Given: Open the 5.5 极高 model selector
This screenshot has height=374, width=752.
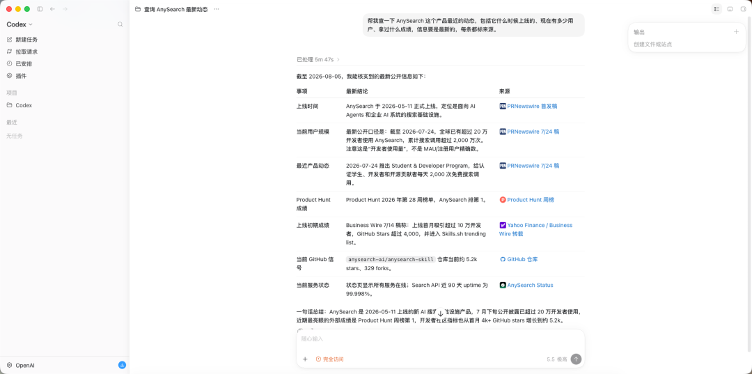Looking at the screenshot, I should pos(556,359).
